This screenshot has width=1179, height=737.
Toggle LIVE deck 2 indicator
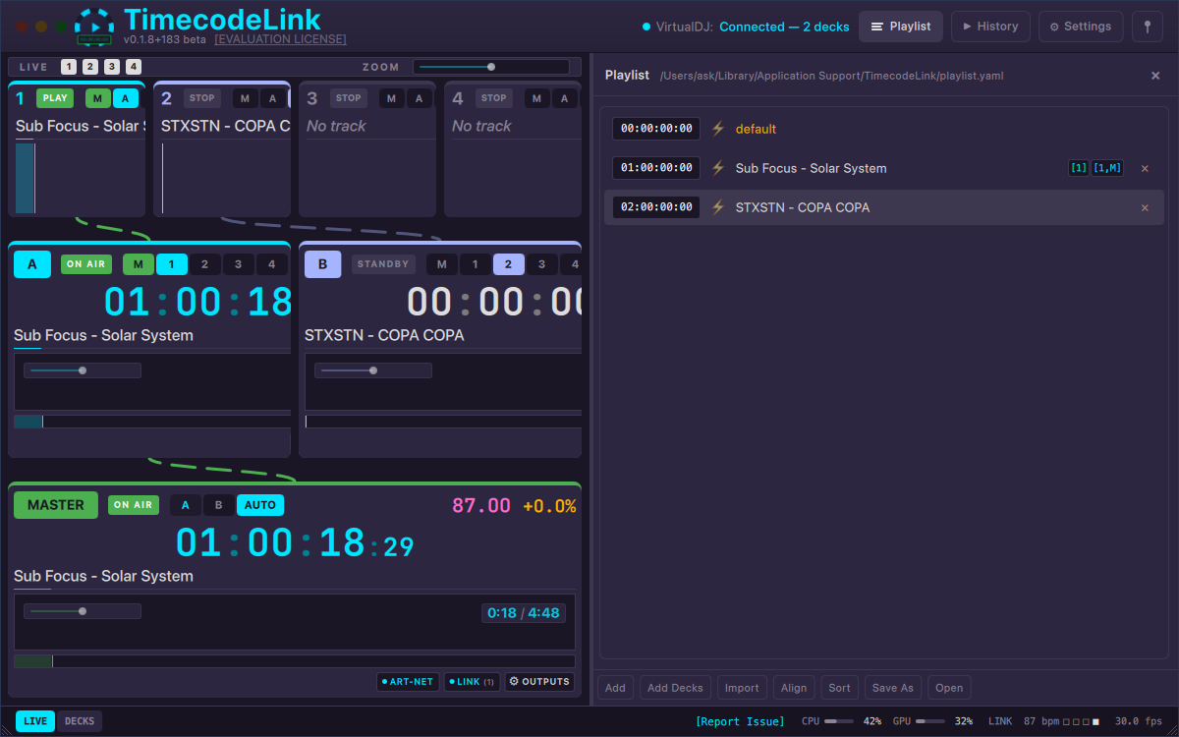[89, 67]
